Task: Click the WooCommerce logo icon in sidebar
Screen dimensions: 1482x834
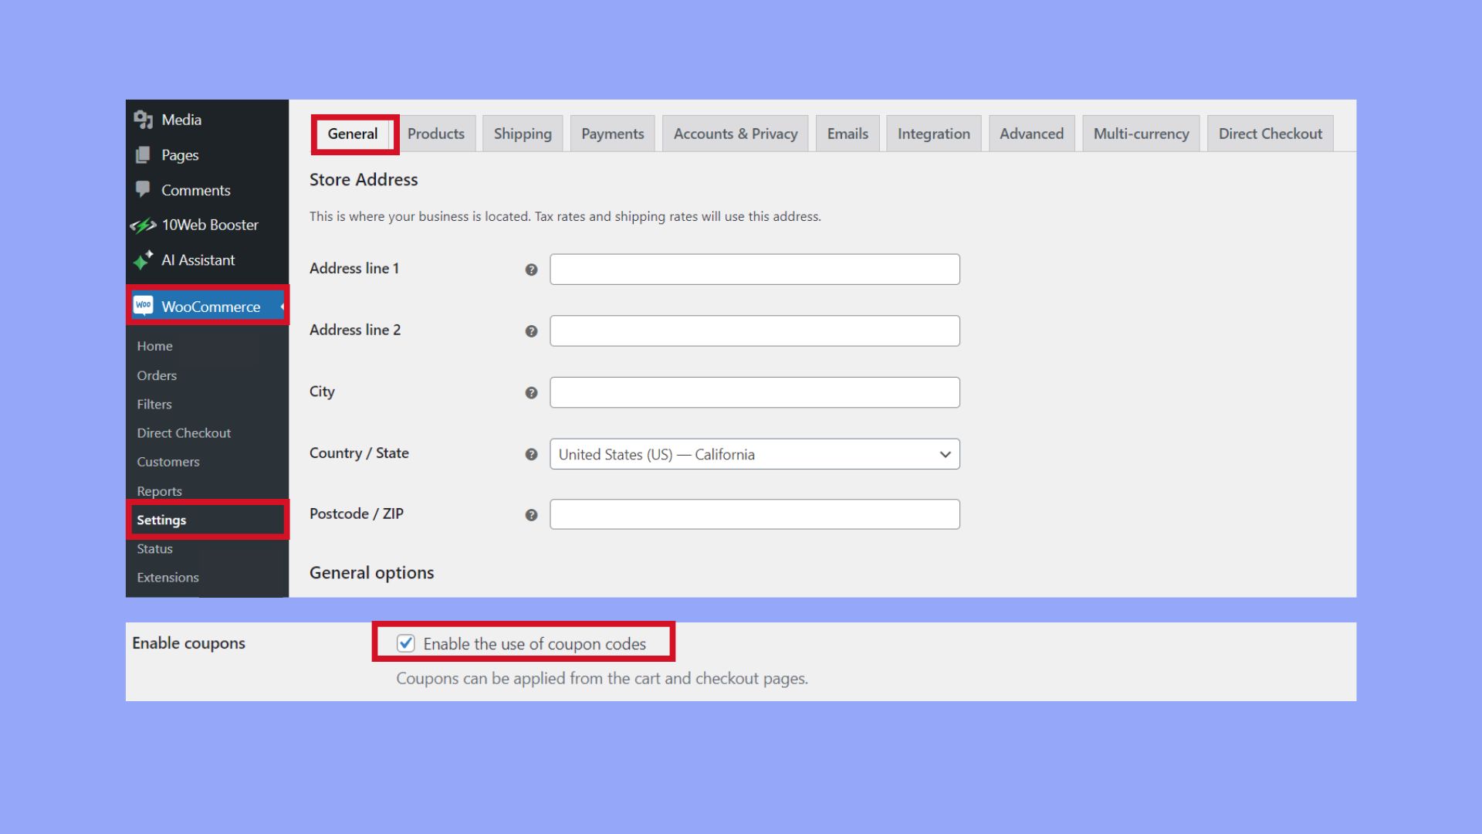Action: tap(144, 306)
